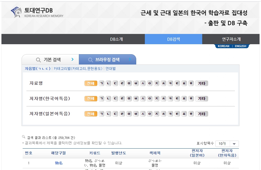This screenshot has width=261, height=170.
Task: Select ㅈ filter in 저자명(일본어독음) row
Action: pyautogui.click(x=157, y=114)
